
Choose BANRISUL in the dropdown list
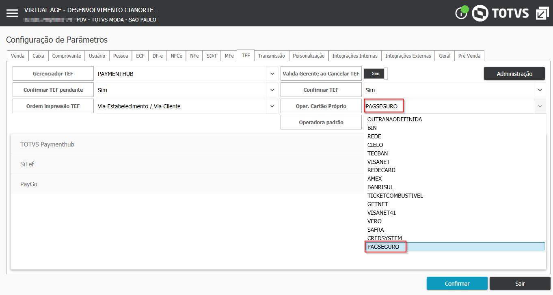tap(455, 187)
